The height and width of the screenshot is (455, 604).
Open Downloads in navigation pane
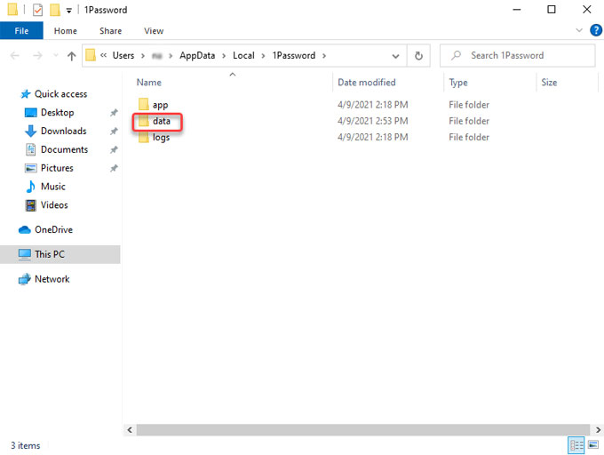(x=64, y=131)
